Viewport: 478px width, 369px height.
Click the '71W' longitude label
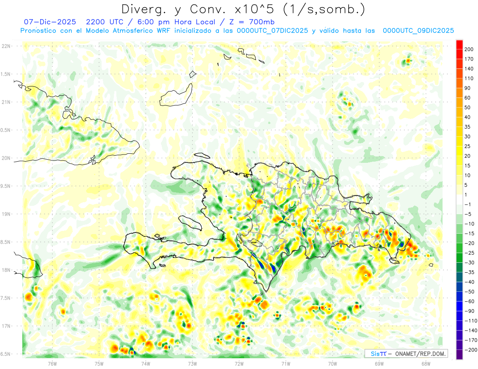point(286,363)
